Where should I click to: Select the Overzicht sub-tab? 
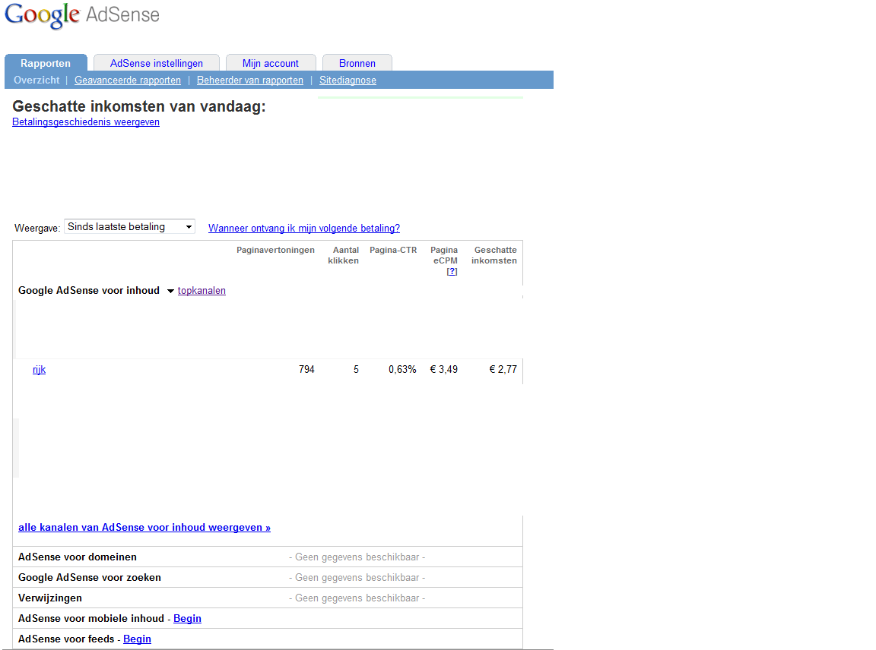tap(36, 80)
